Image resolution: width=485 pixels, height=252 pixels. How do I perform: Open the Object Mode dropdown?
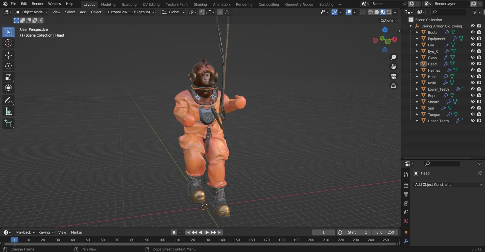pos(32,12)
